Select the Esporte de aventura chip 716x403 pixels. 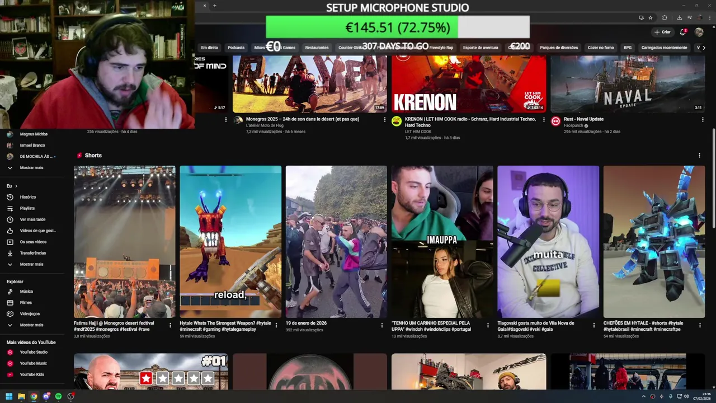(481, 48)
